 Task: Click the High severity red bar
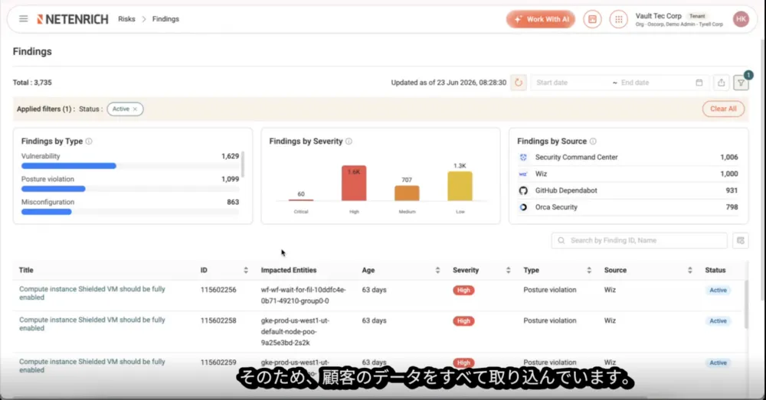(354, 183)
